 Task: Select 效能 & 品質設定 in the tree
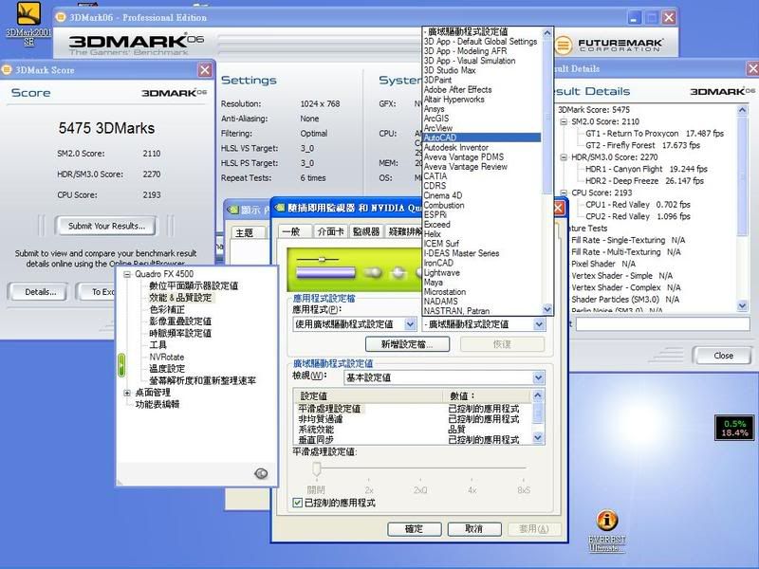180,298
